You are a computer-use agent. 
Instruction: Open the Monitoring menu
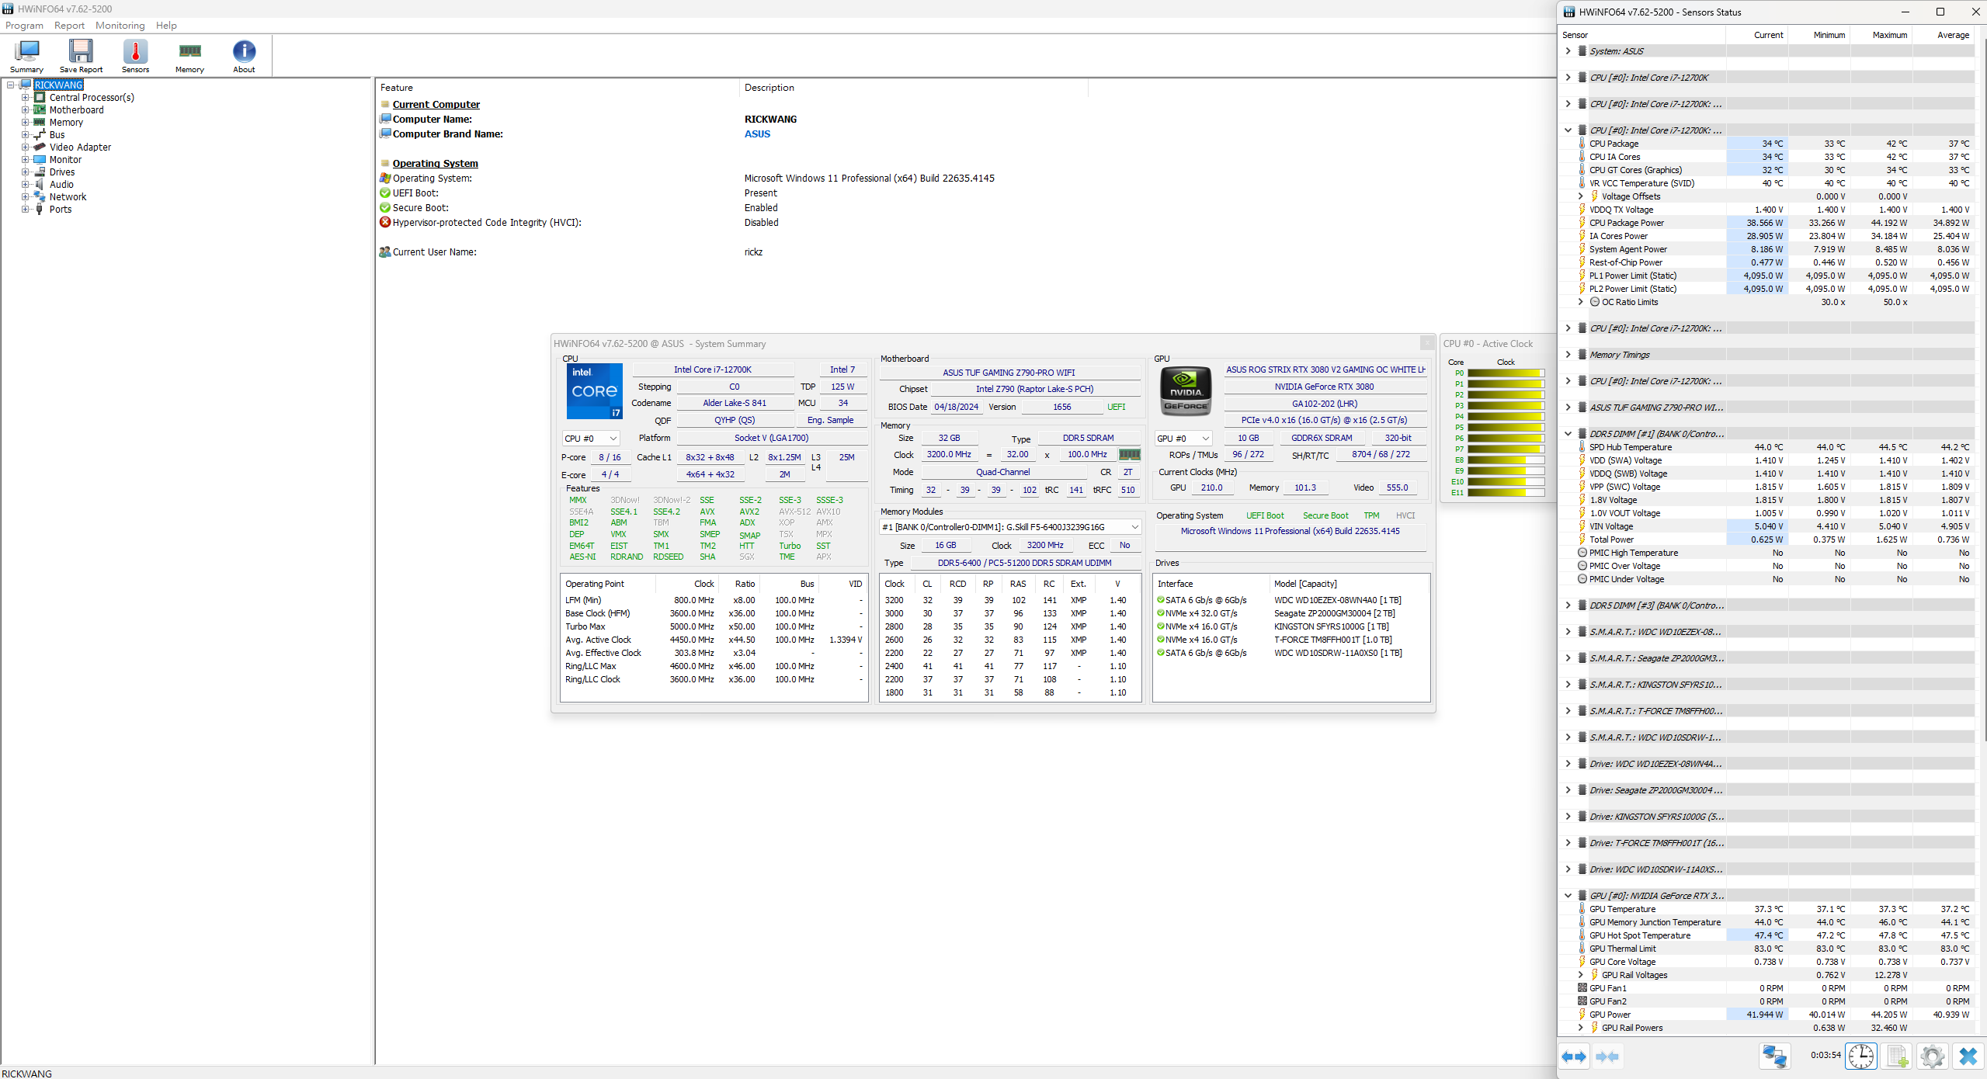click(120, 26)
